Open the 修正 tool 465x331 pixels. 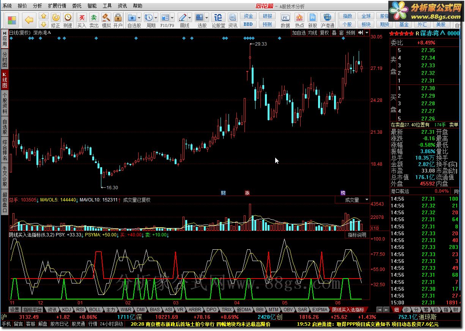55,20
